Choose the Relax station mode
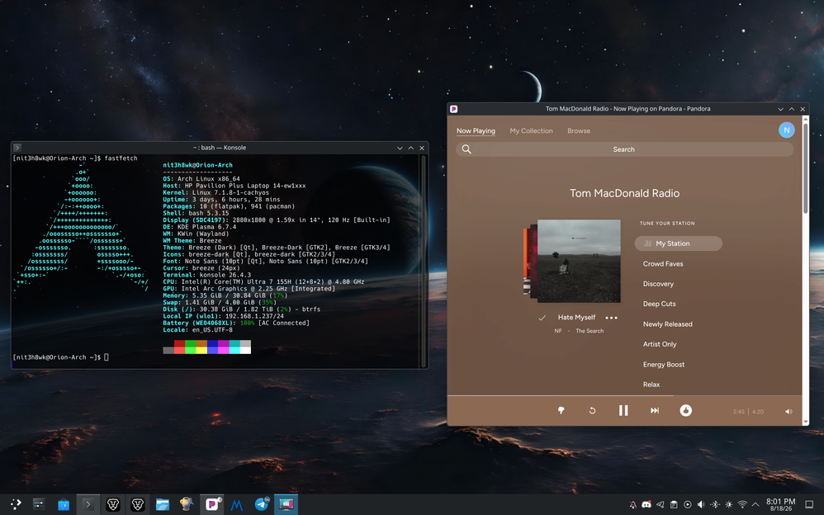824x515 pixels. (651, 384)
